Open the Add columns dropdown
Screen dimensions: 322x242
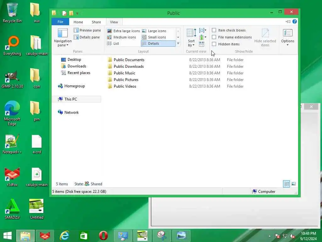pos(203,37)
